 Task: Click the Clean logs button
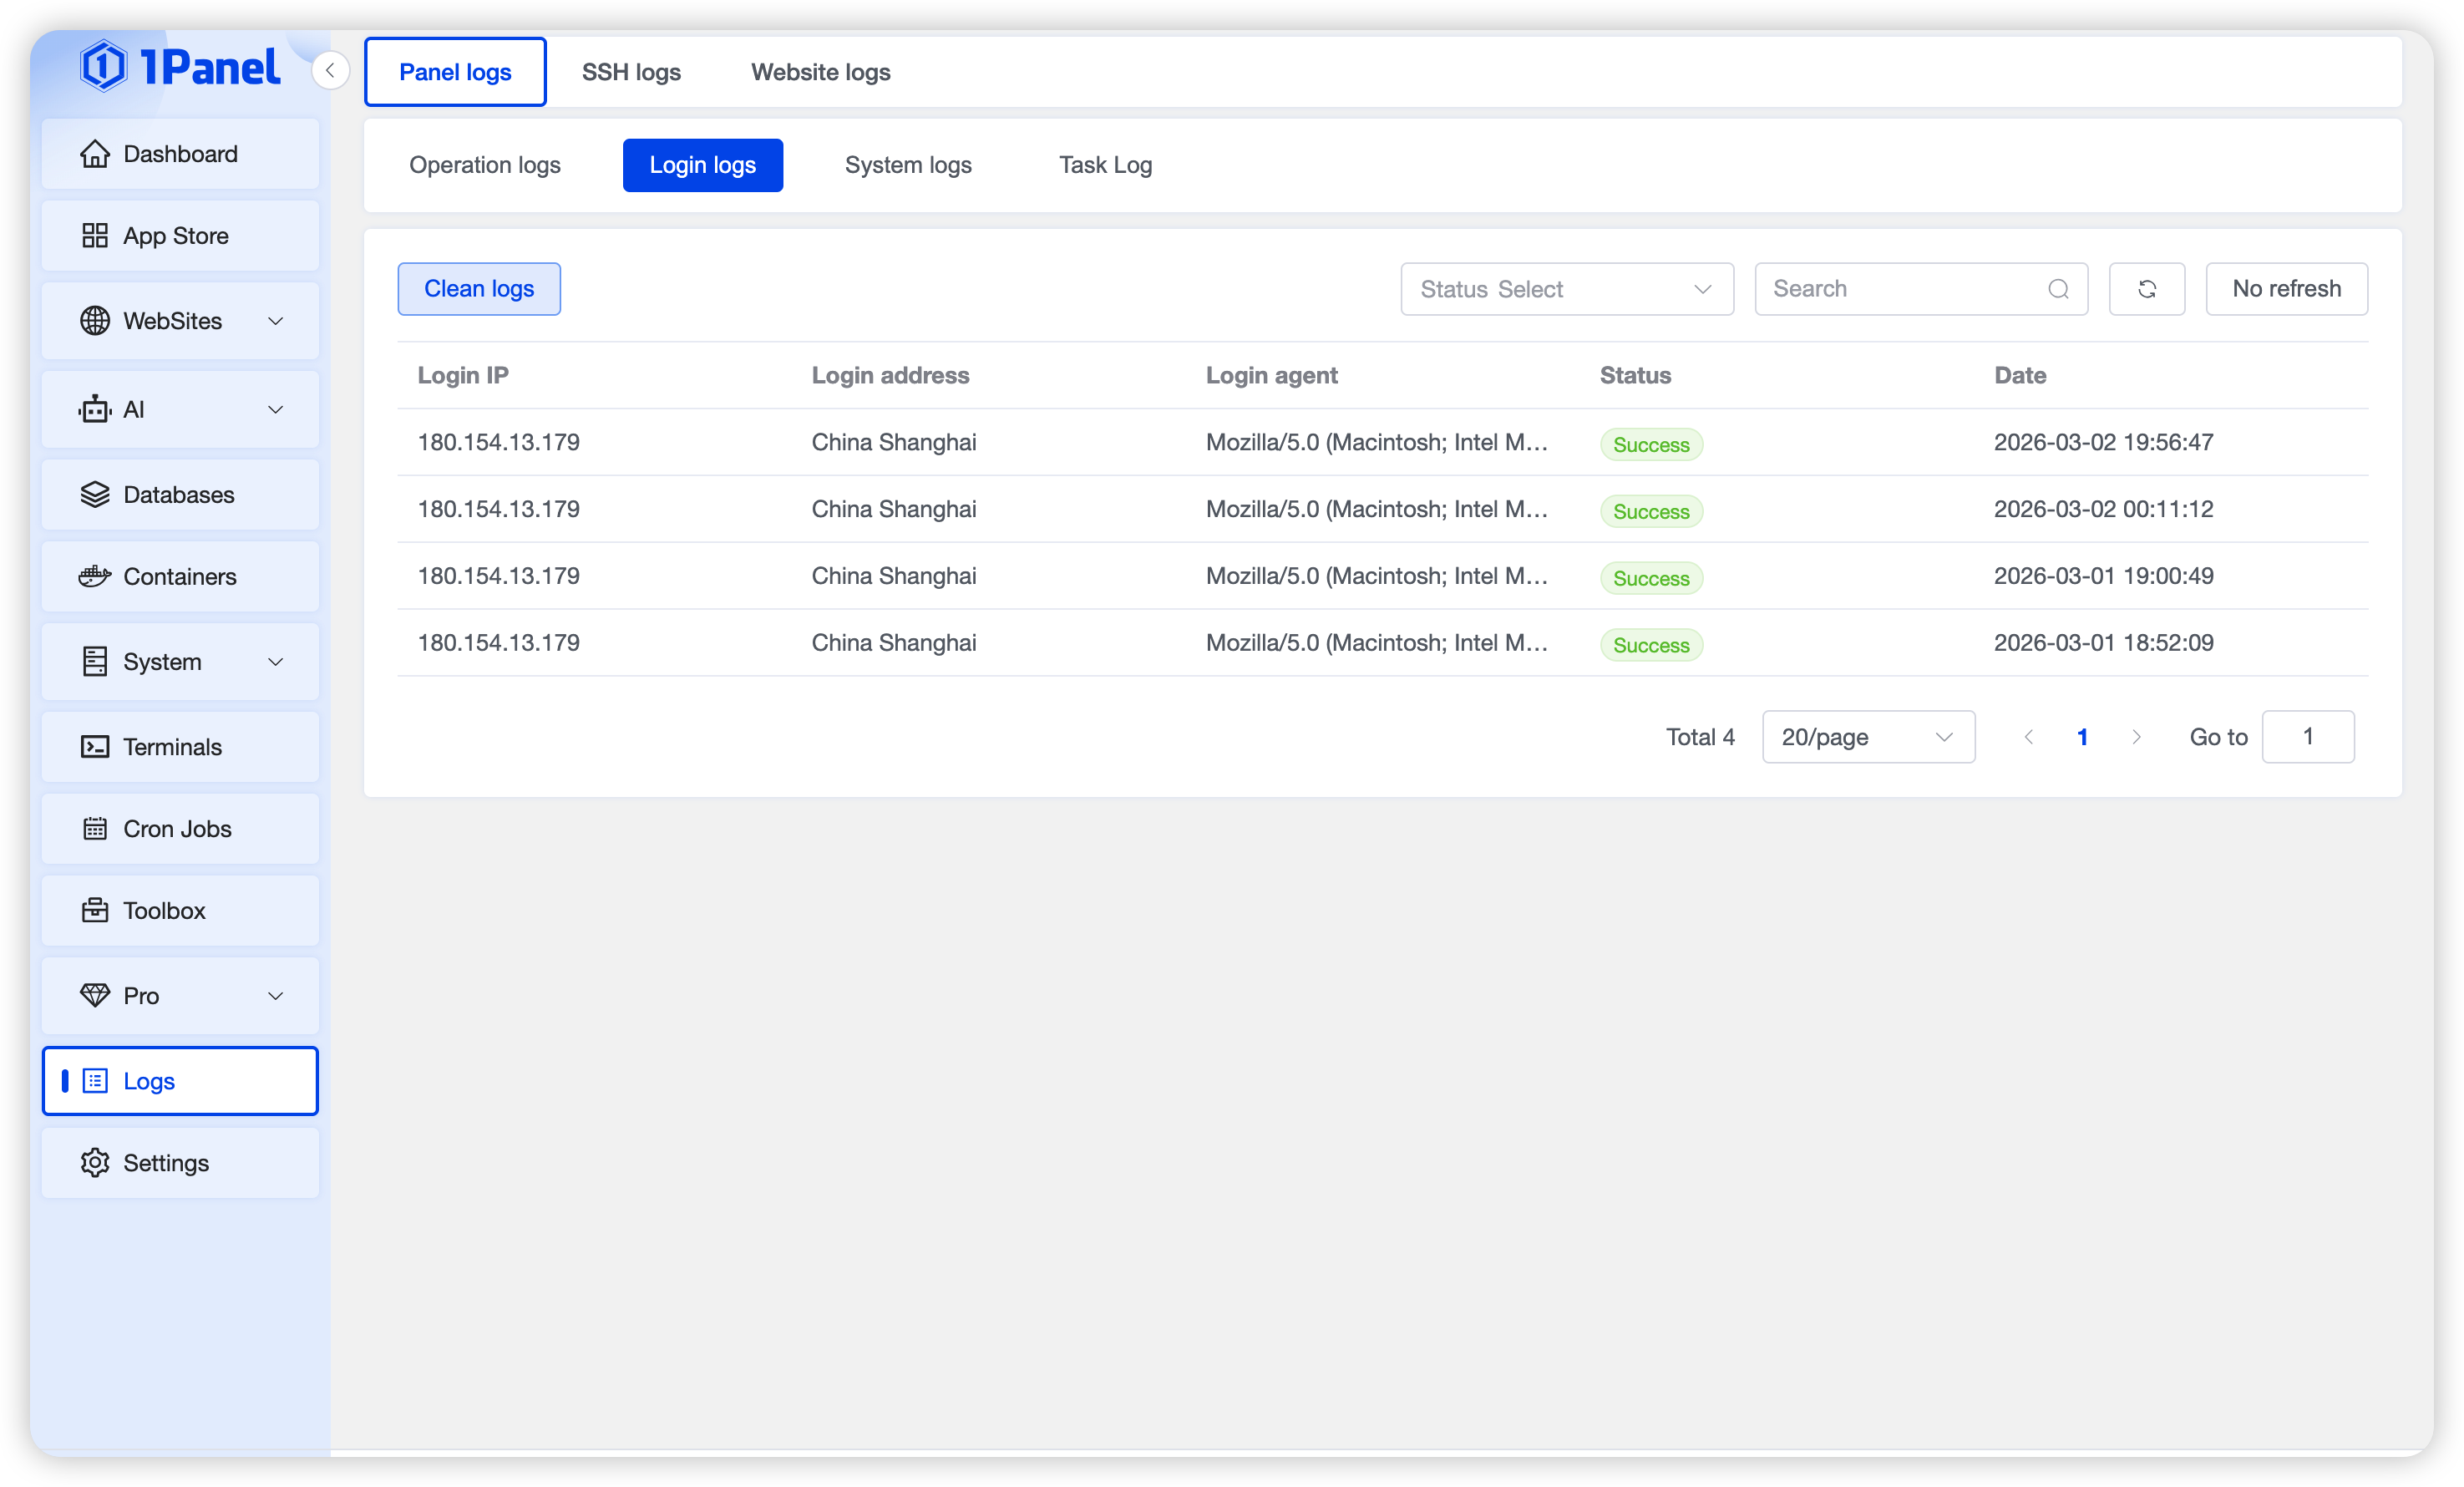click(479, 289)
